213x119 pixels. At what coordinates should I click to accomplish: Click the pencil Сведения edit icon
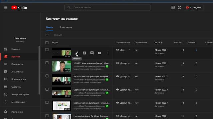click(x=77, y=53)
